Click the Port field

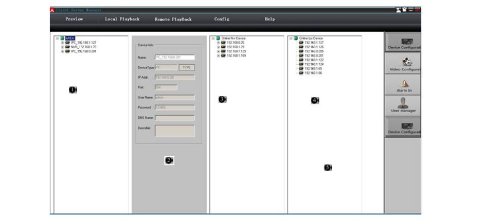[166, 87]
